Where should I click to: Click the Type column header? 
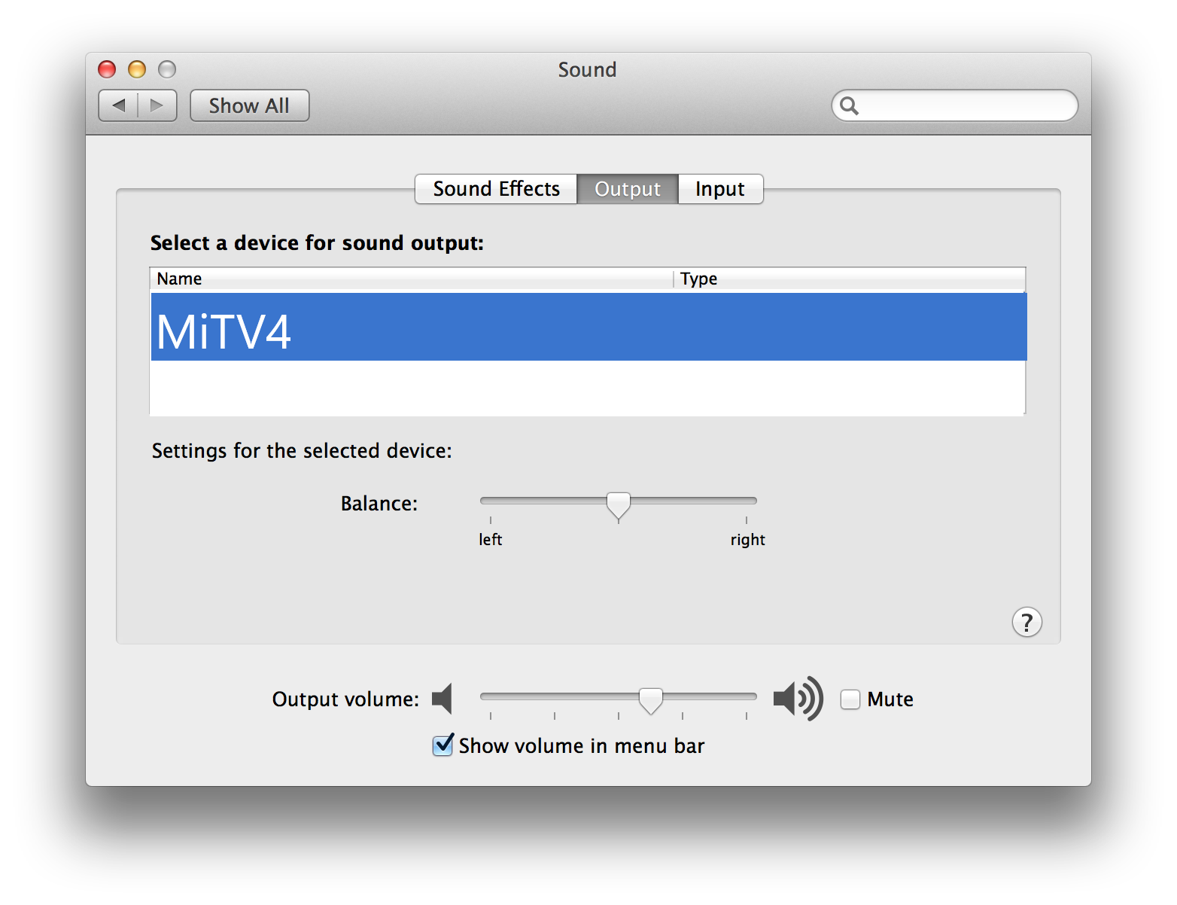[850, 279]
